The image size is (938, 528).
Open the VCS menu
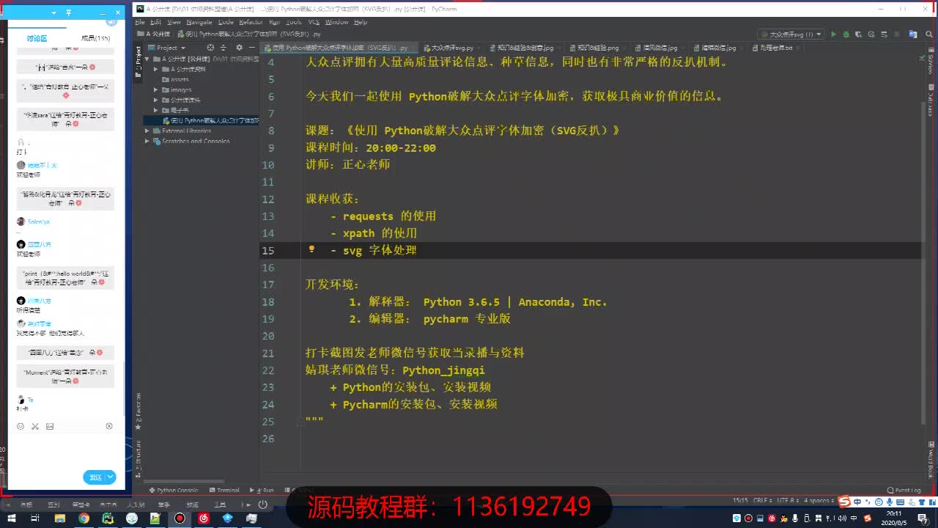point(313,22)
